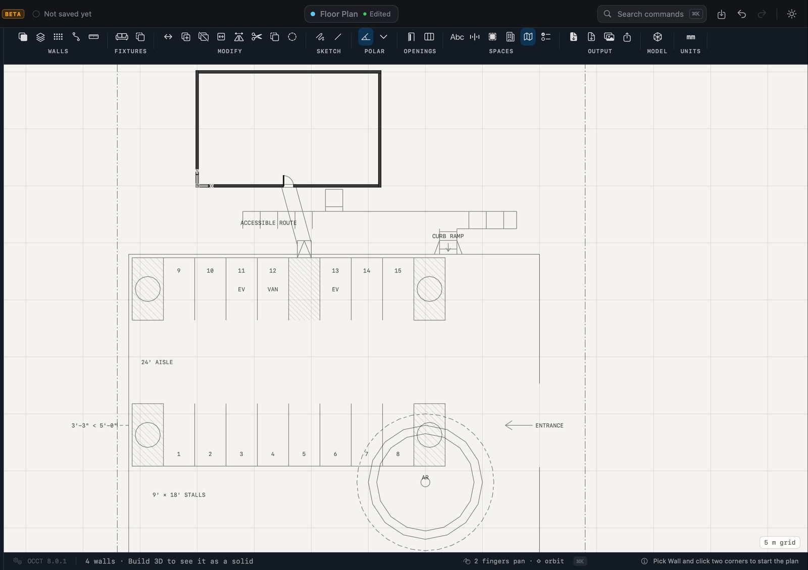Click stall number 15 label
Image resolution: width=808 pixels, height=570 pixels.
[x=398, y=271]
